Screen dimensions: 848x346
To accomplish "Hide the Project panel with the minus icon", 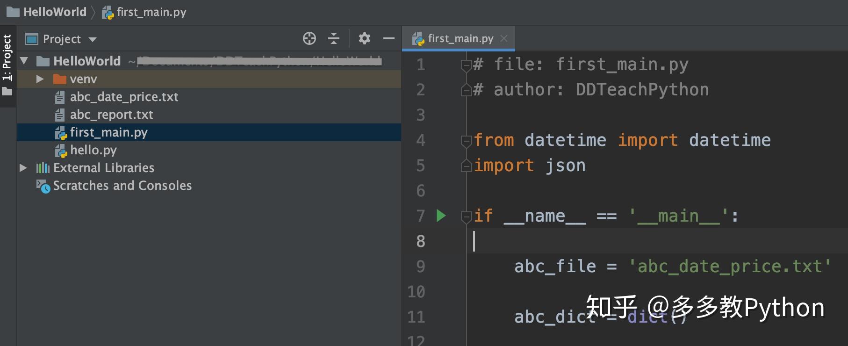I will [x=389, y=38].
